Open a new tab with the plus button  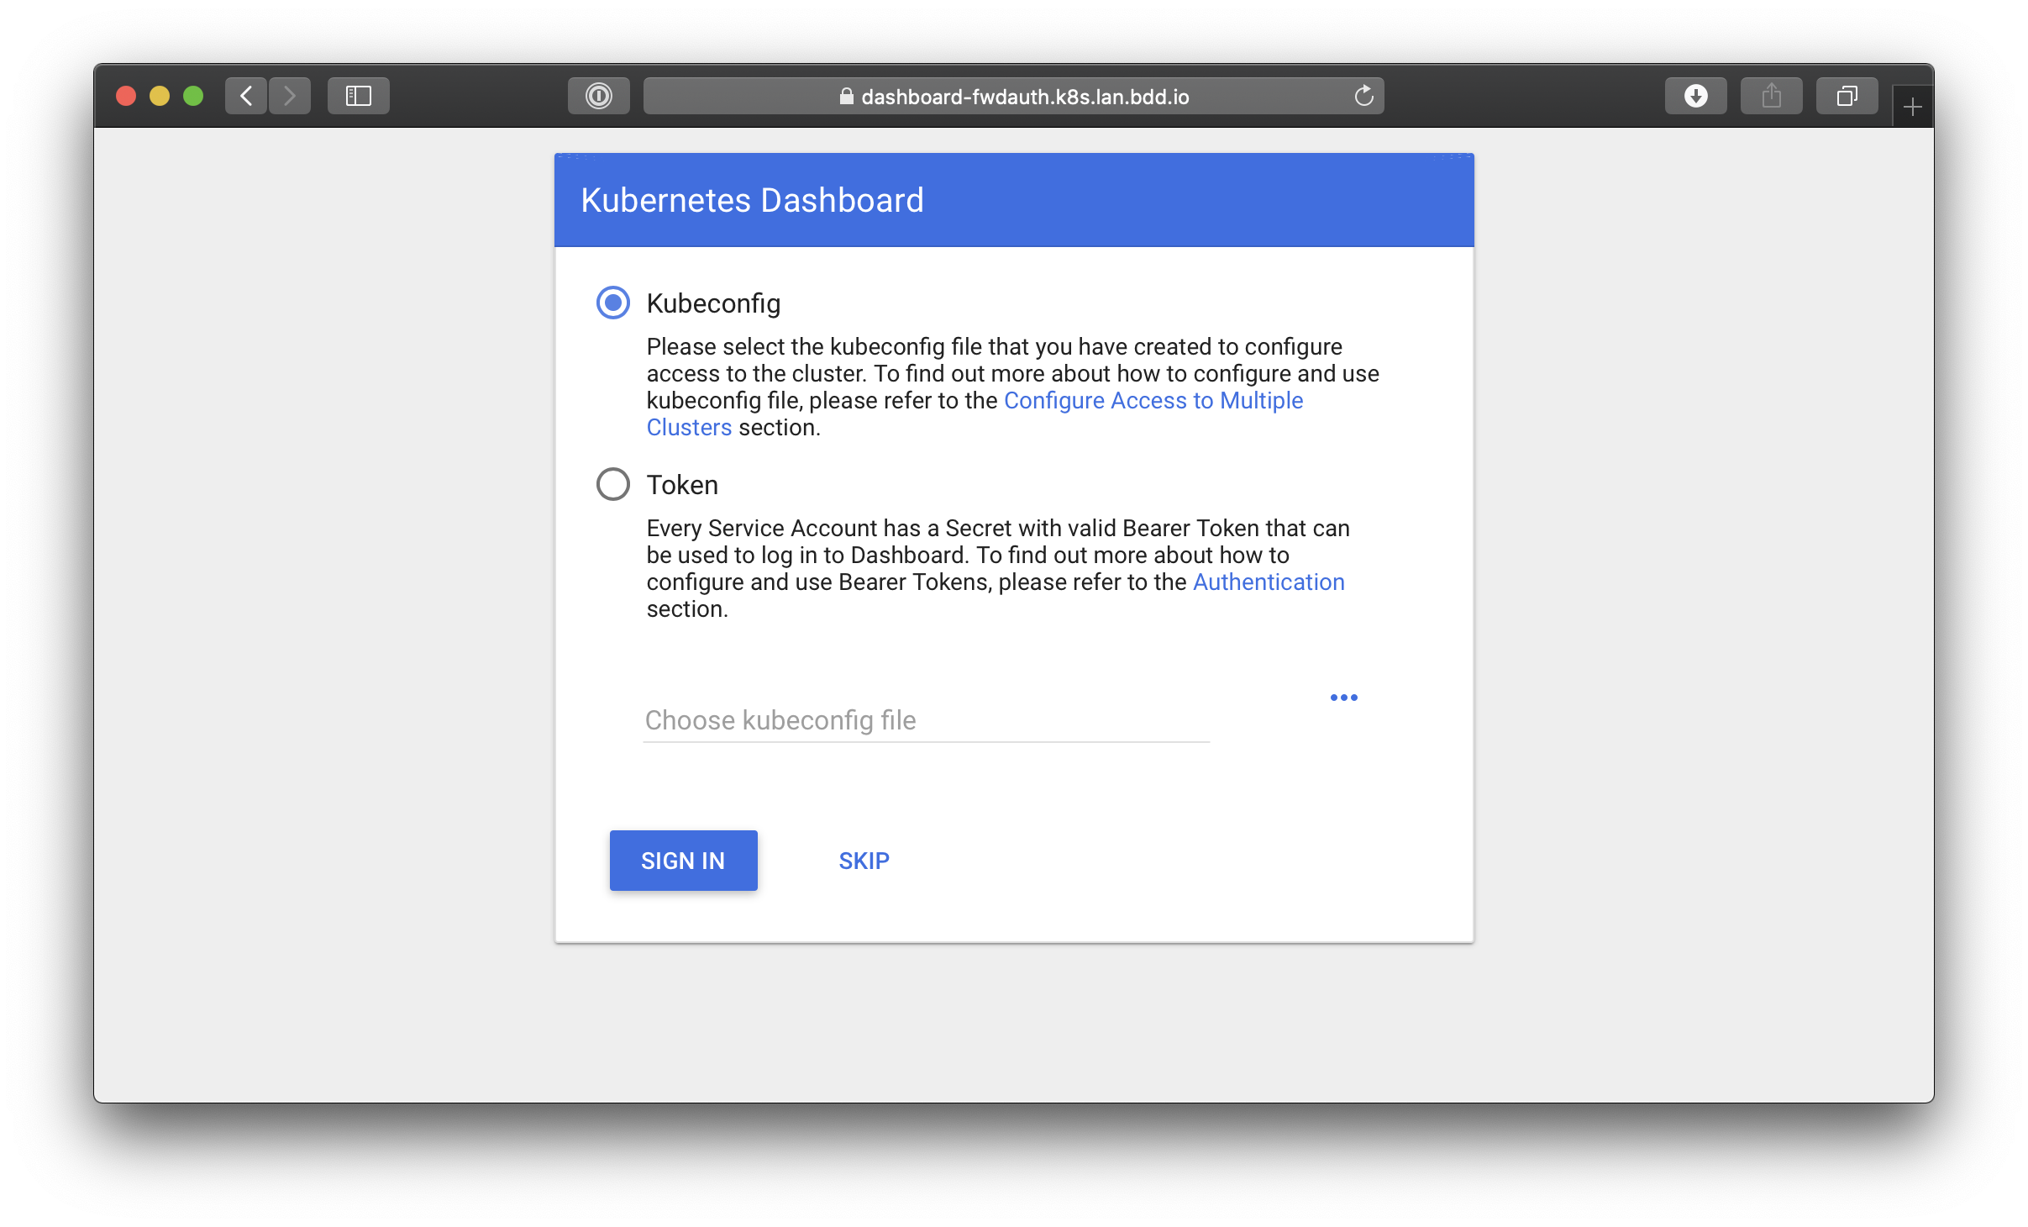[1913, 107]
